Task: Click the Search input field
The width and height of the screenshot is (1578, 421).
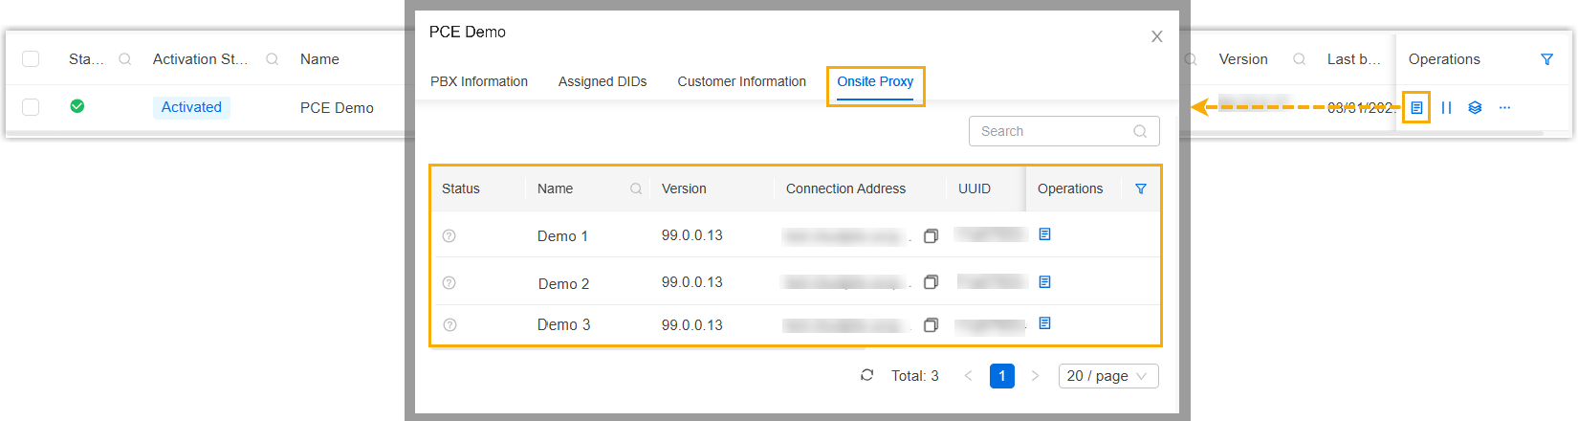Action: (x=1052, y=131)
